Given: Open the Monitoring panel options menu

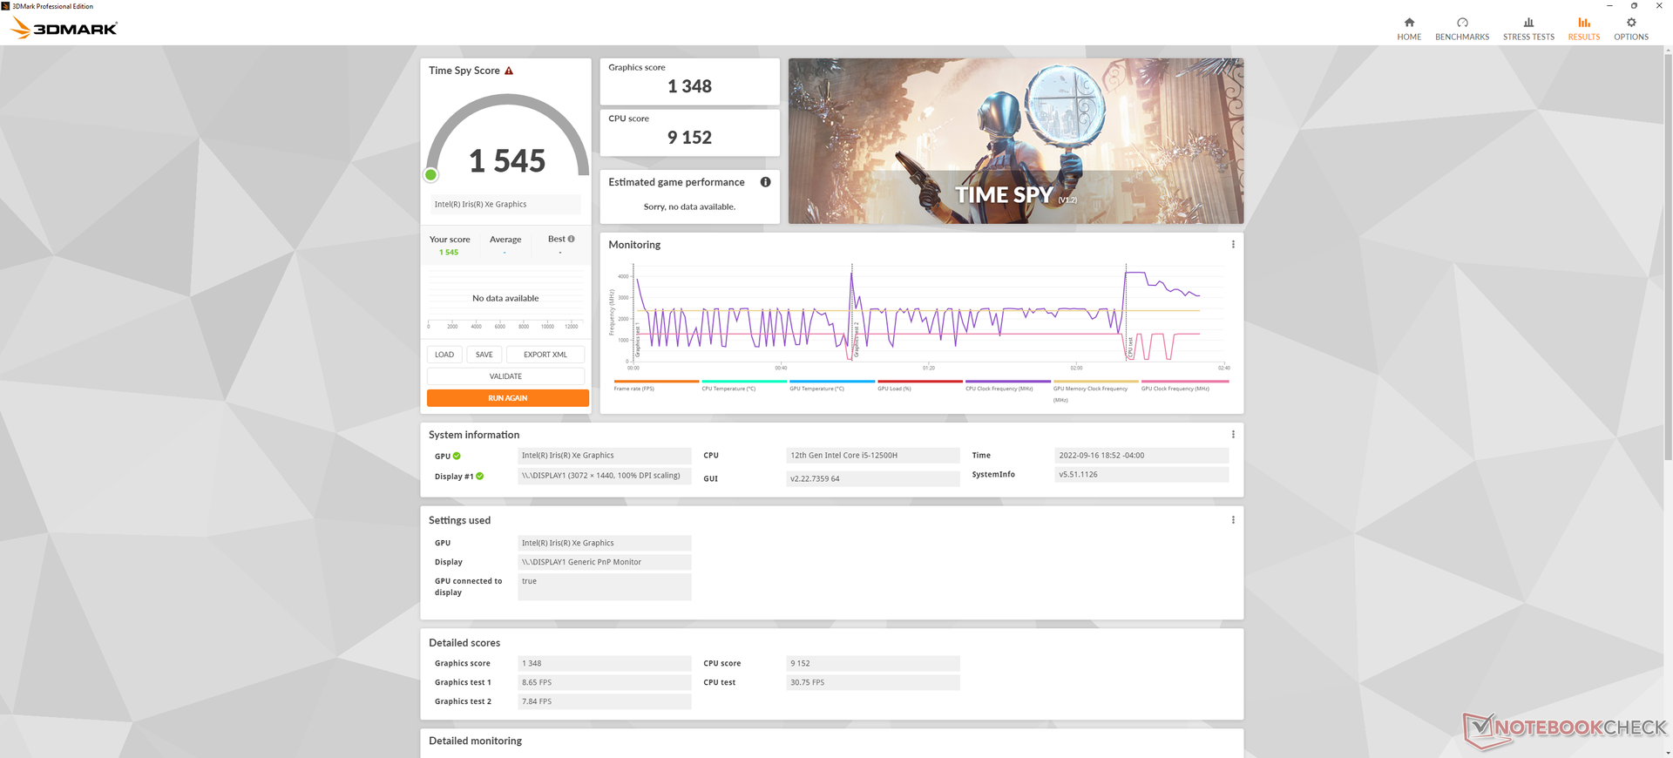Looking at the screenshot, I should (x=1233, y=245).
